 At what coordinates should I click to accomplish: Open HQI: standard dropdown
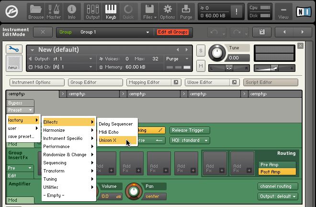(190, 140)
